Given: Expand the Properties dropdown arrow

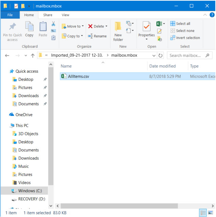Looking at the screenshot, I should click(x=146, y=39).
